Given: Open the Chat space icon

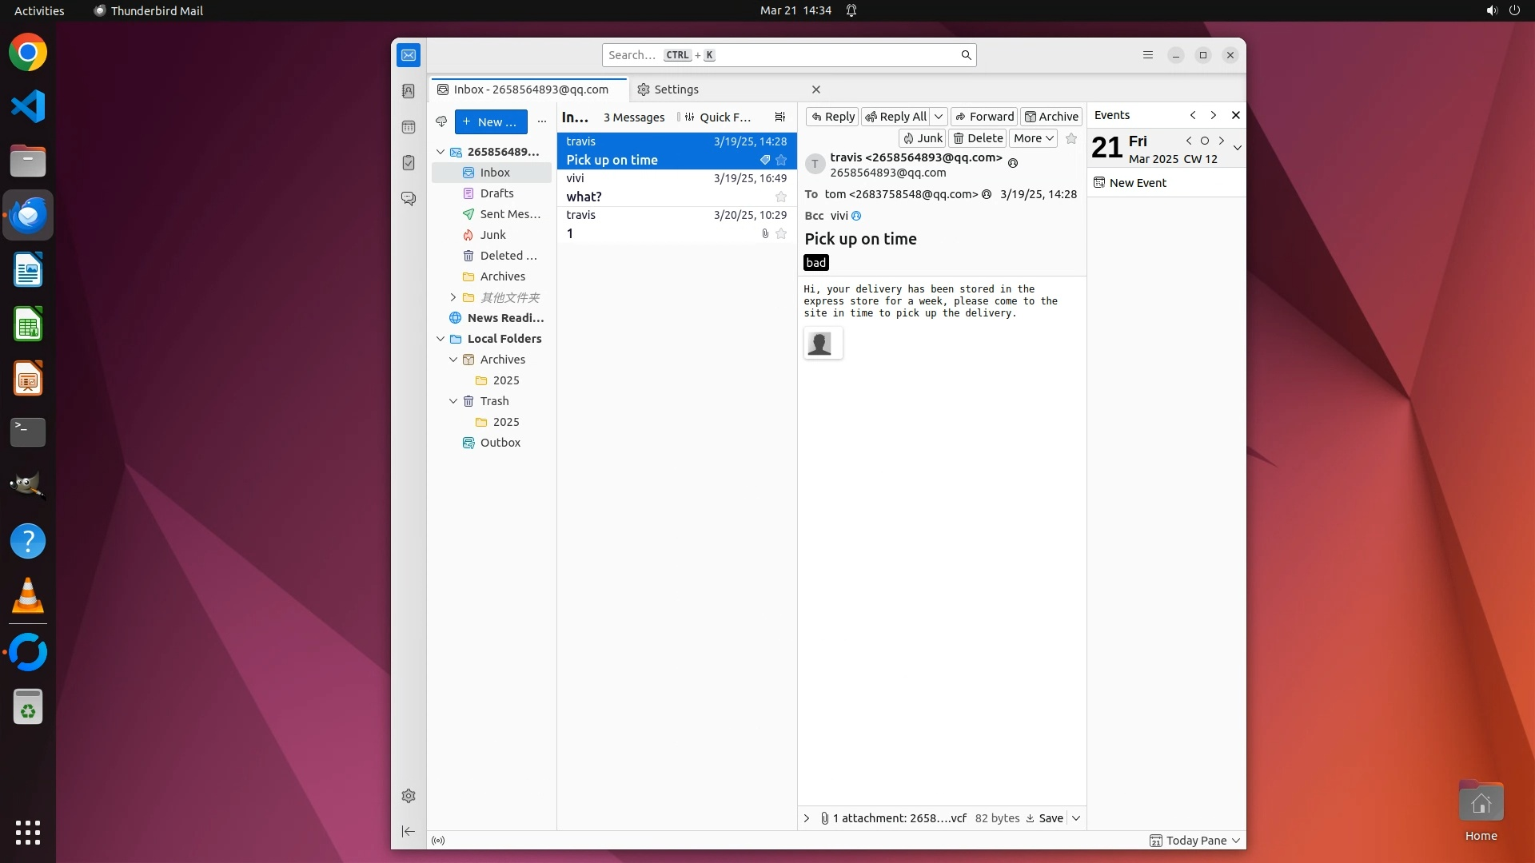Looking at the screenshot, I should pyautogui.click(x=409, y=198).
